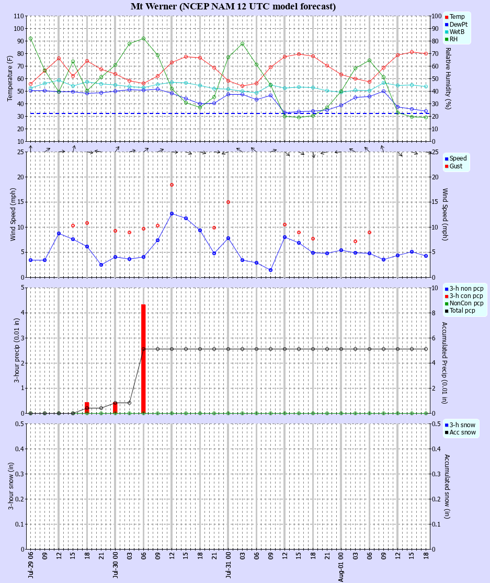This screenshot has height=583, width=490.
Task: Click the NonCon pcp legend entry
Action: point(464,303)
